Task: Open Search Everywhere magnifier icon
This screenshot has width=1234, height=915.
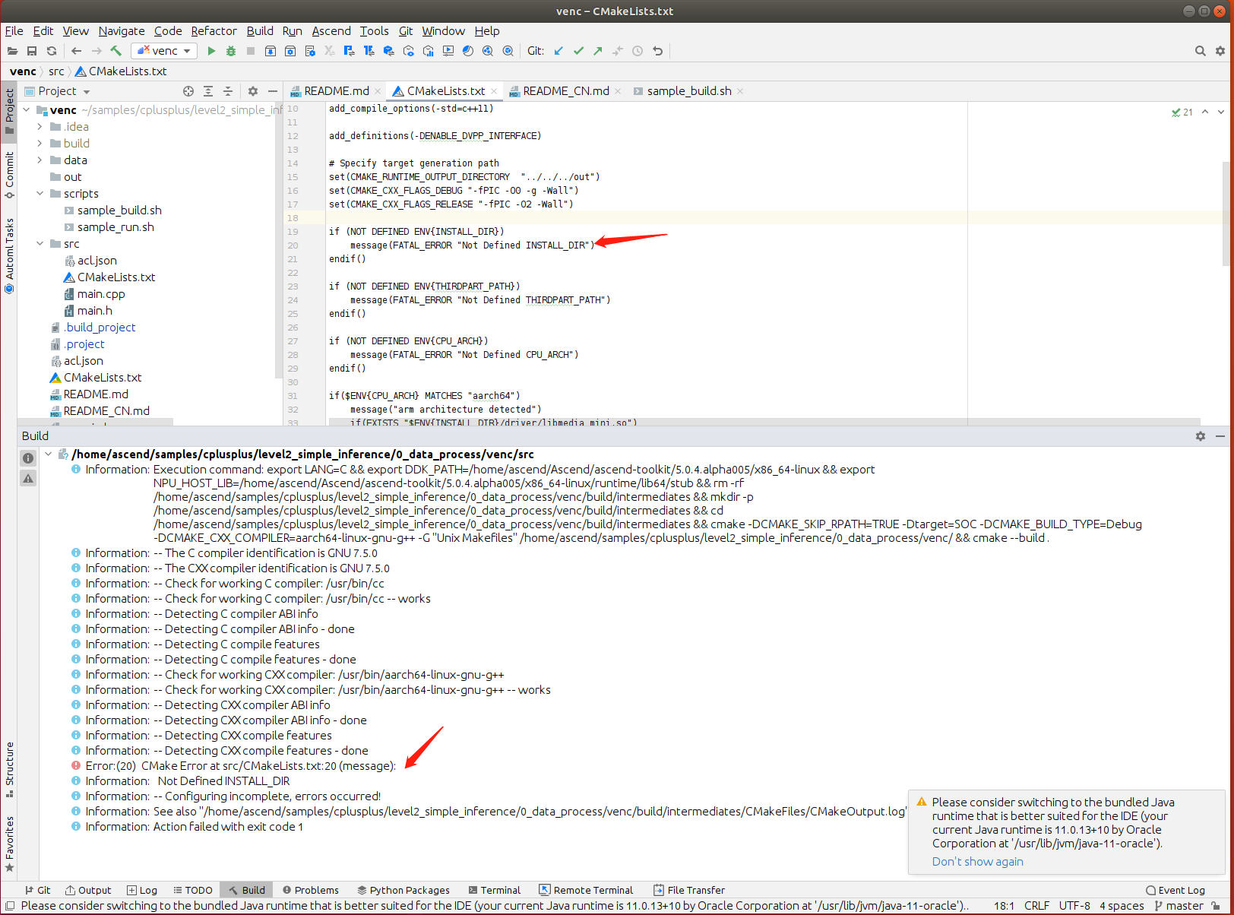Action: coord(1201,51)
